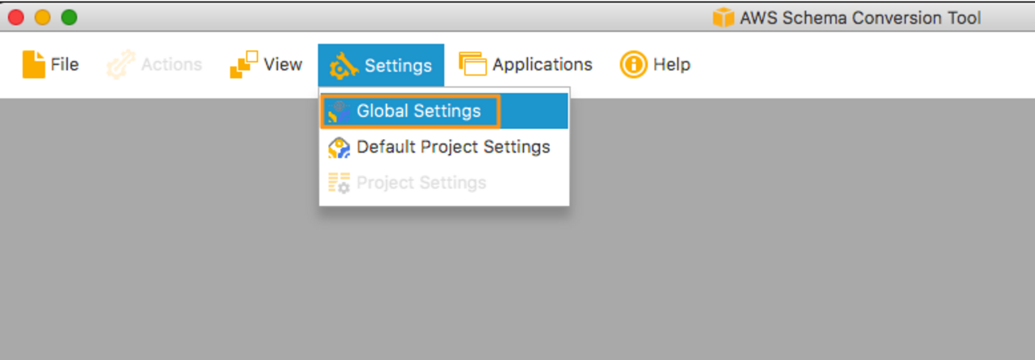Click the File document icon
Image resolution: width=1035 pixels, height=360 pixels.
33,64
